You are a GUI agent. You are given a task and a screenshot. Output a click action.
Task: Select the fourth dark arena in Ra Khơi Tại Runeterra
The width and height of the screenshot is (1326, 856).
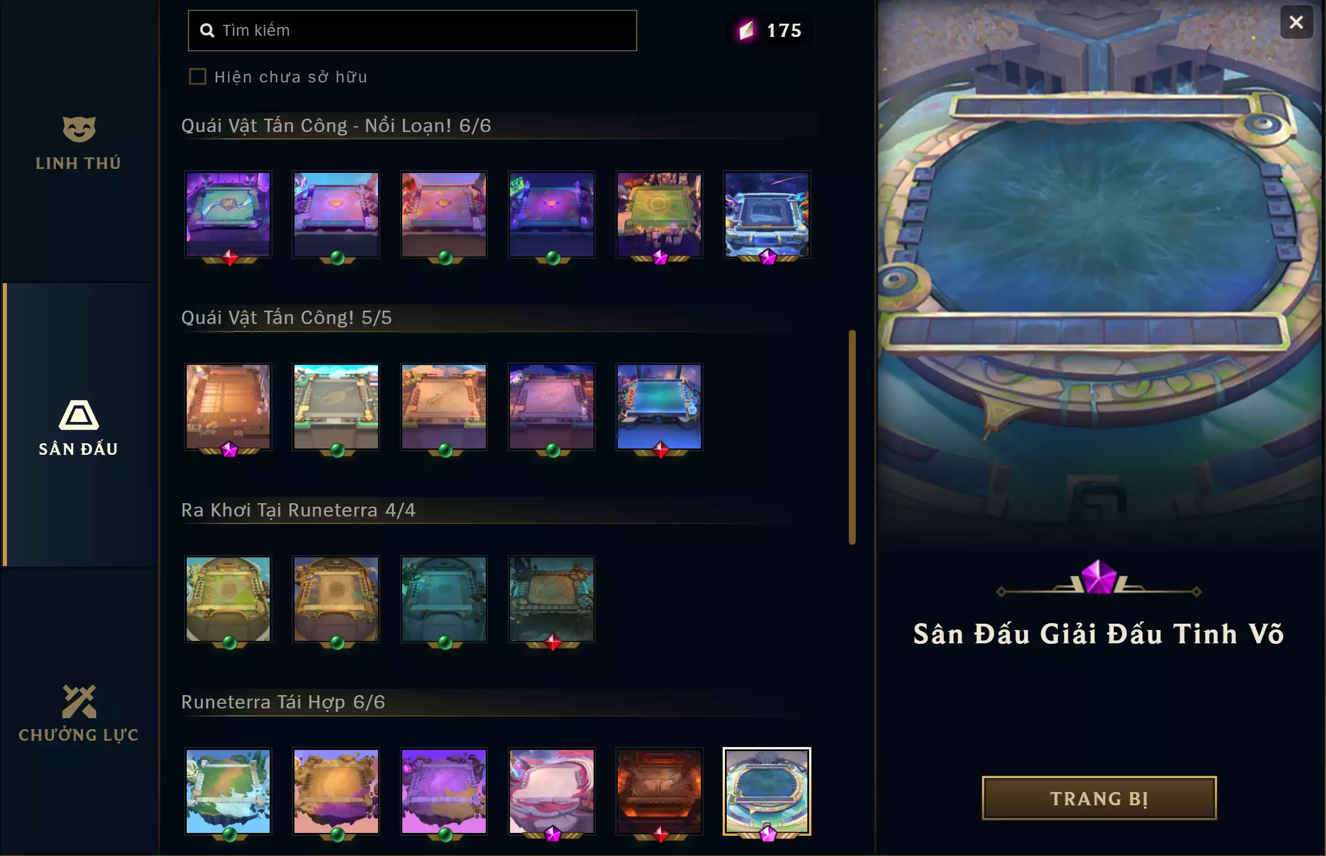coord(551,599)
